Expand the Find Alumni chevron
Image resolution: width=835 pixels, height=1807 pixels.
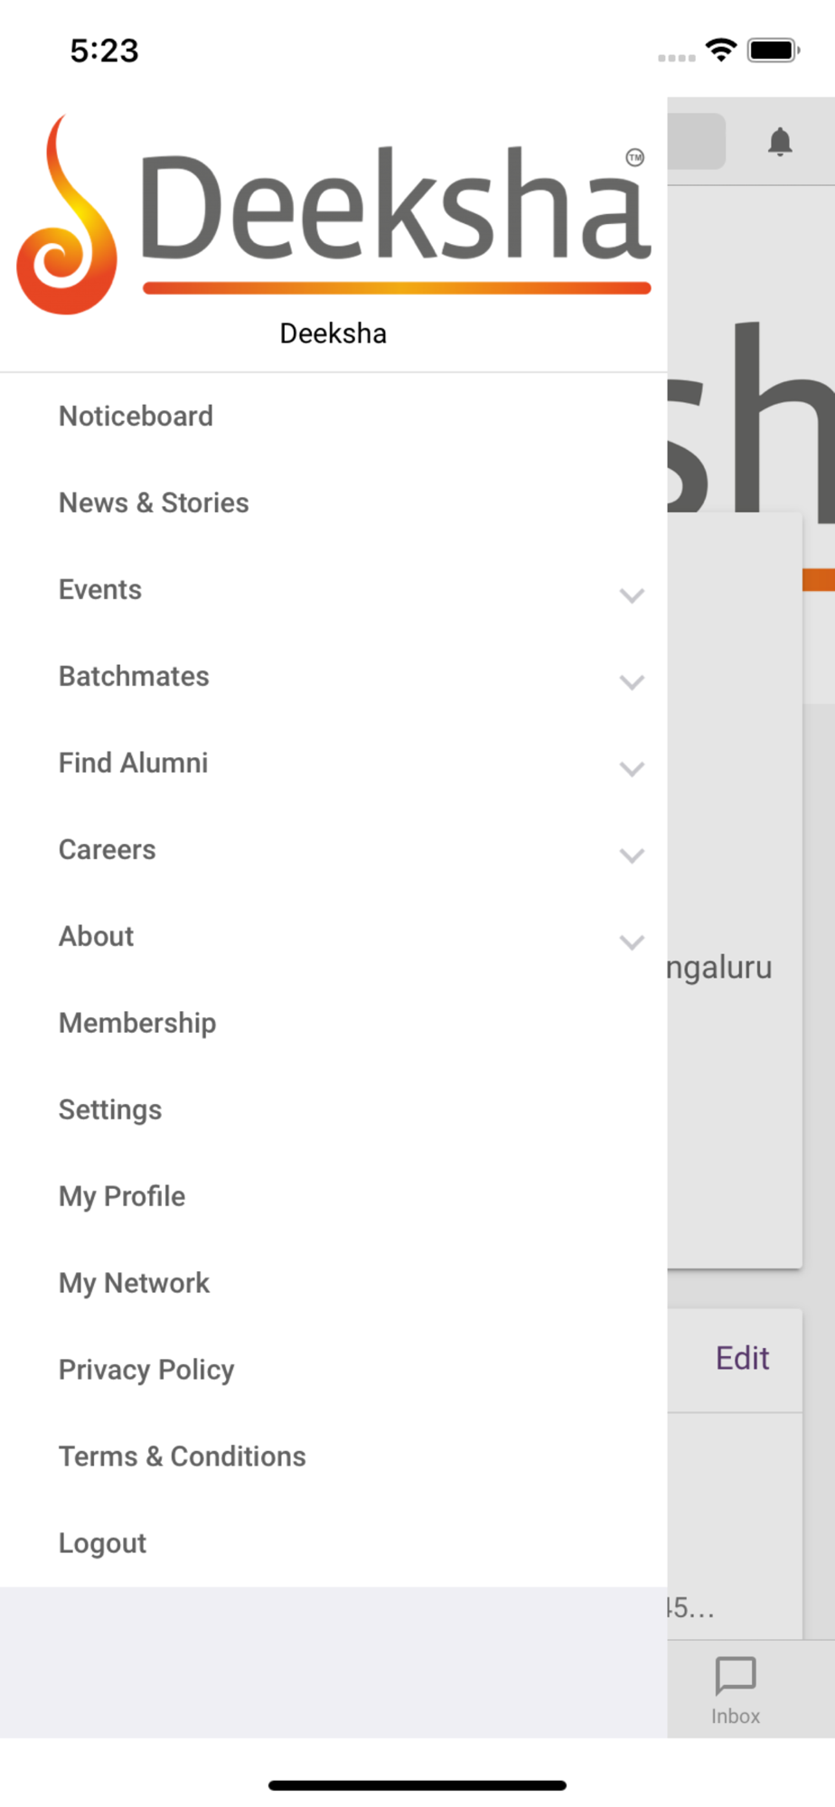[x=632, y=768]
